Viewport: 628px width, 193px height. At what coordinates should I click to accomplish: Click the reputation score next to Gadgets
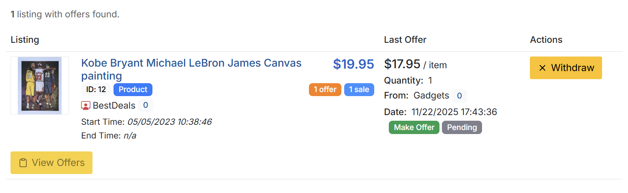[459, 96]
